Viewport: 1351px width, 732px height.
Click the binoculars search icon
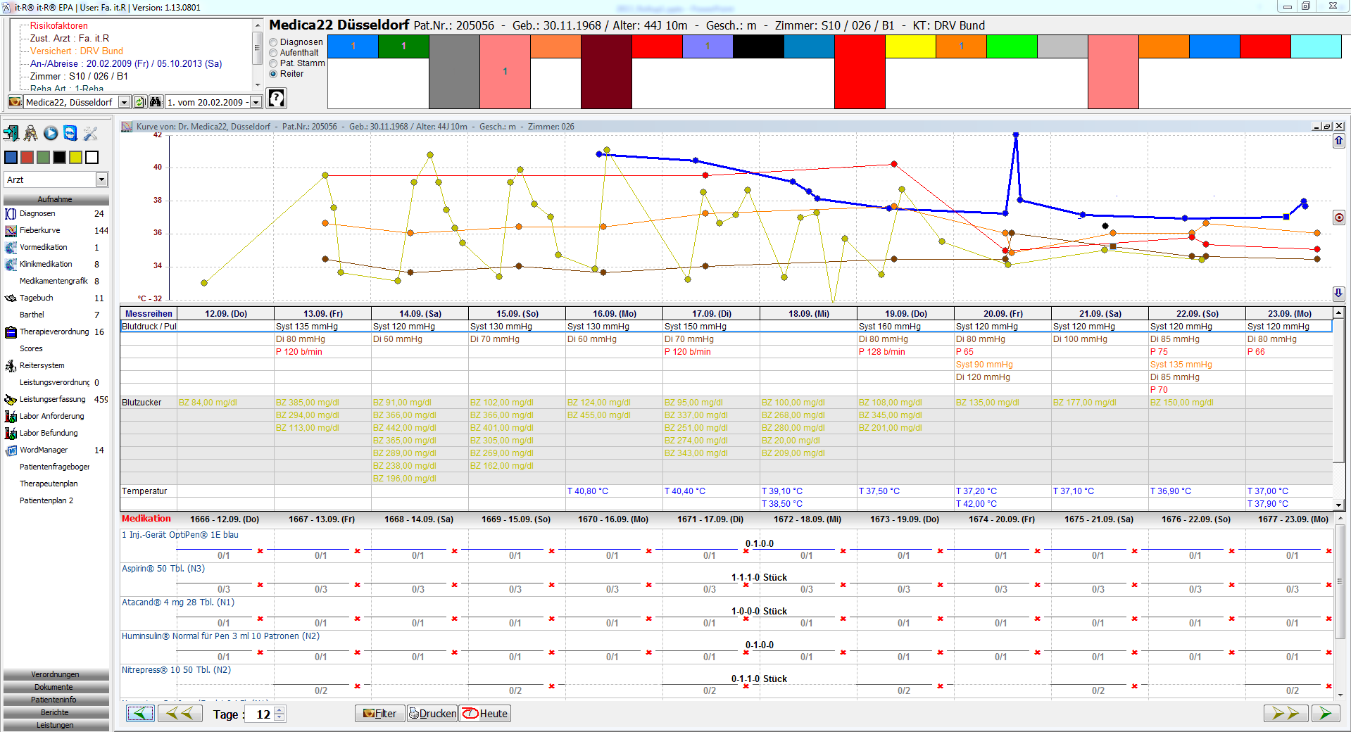click(156, 102)
